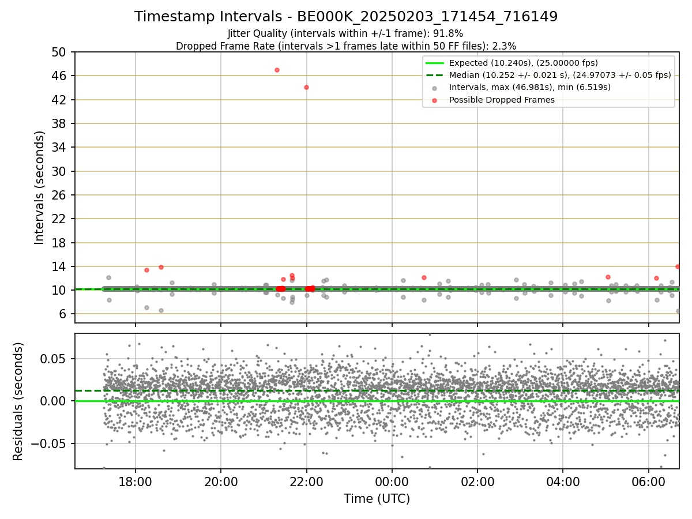692x519 pixels.
Task: Click the '06:00' x-axis tick label
Action: click(649, 482)
